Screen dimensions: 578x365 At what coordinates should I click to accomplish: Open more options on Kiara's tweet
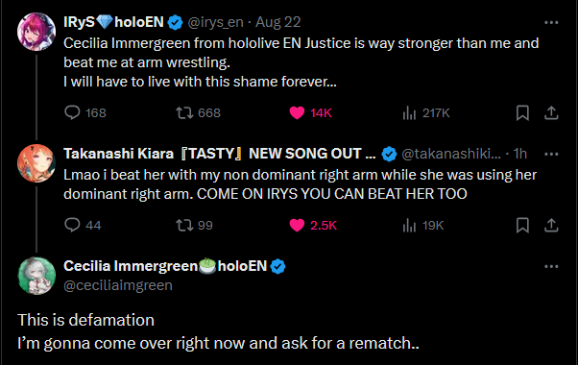(551, 154)
